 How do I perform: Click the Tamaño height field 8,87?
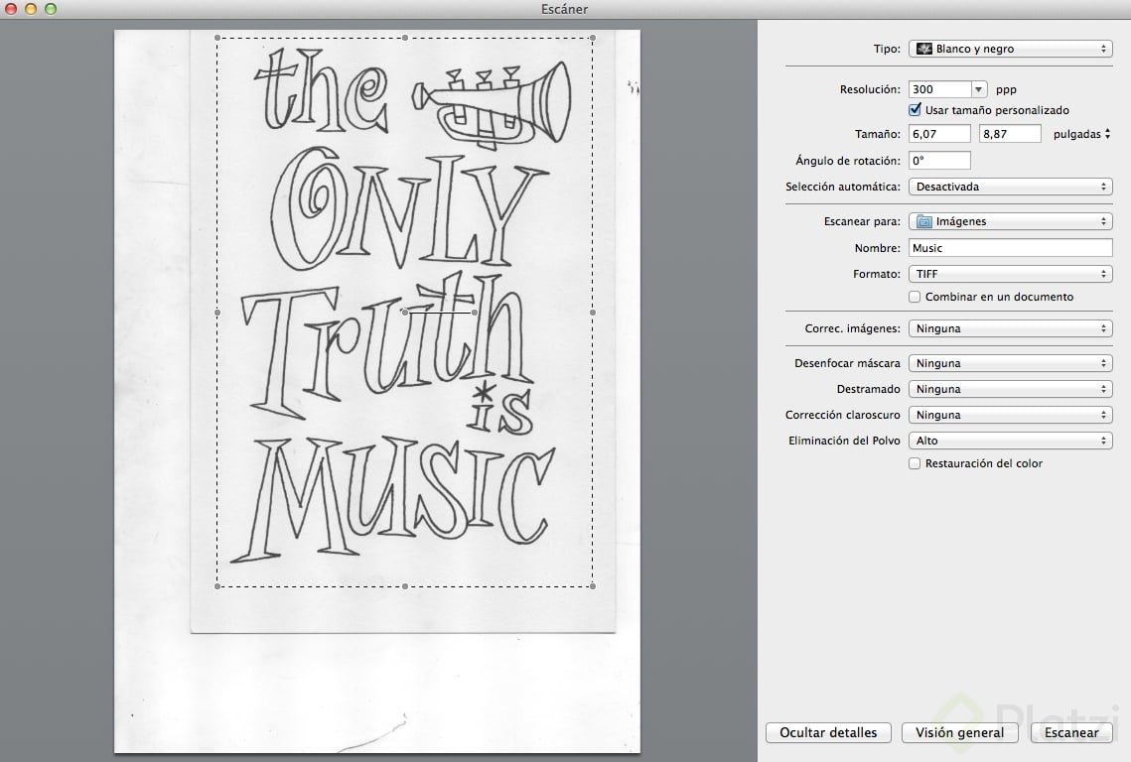tap(1010, 134)
